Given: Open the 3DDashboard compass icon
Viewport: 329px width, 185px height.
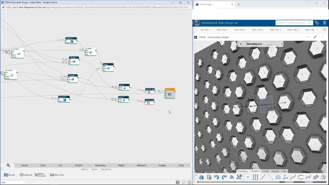Looking at the screenshot, I should 197,23.
